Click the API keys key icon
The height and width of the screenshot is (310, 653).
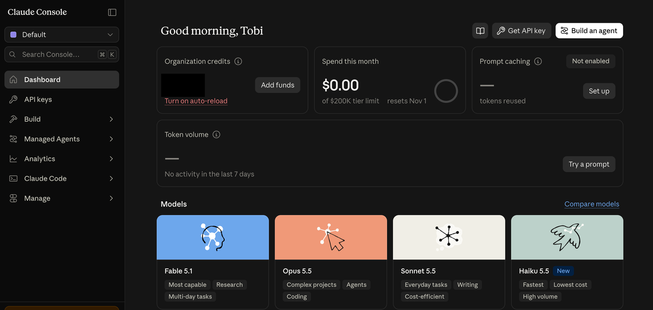(14, 100)
